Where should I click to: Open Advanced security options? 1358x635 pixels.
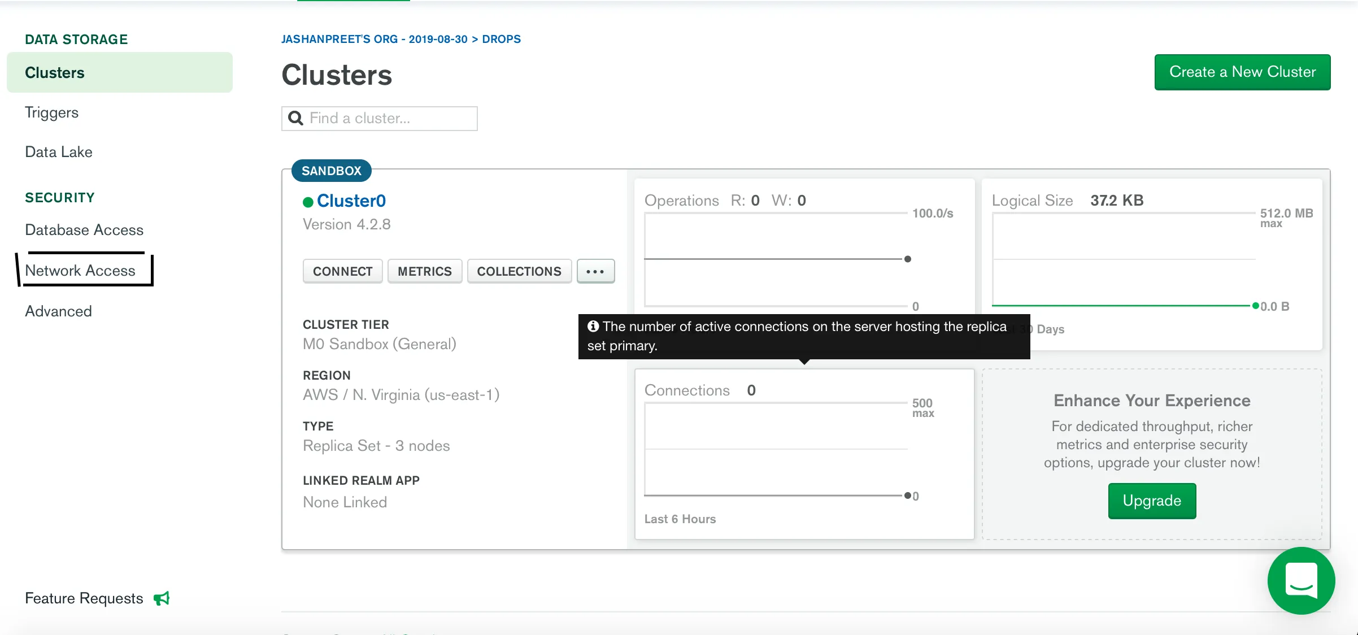pos(58,311)
